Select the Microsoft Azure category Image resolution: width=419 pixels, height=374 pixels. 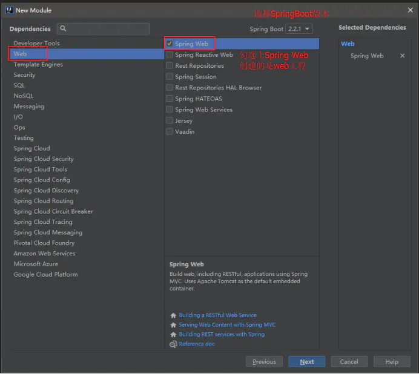coord(36,264)
